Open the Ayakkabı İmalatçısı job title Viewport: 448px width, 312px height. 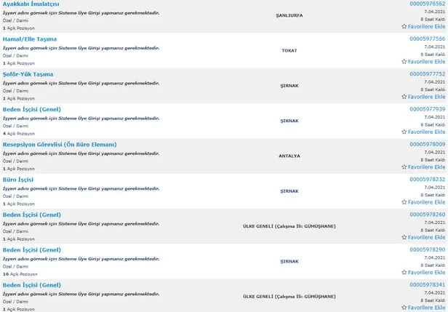[31, 4]
